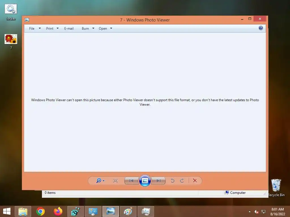Click the Actual size fit button

[116, 181]
